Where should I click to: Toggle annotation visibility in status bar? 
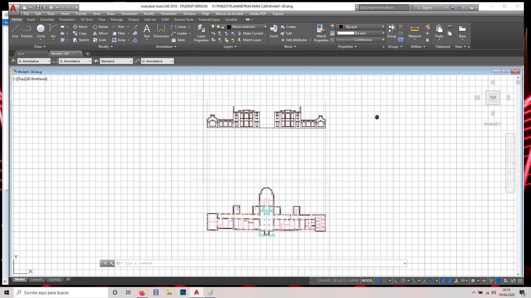[443, 280]
